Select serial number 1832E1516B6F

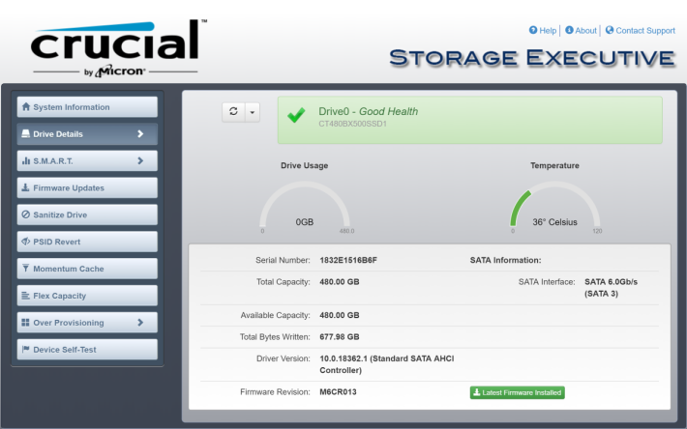click(x=348, y=260)
